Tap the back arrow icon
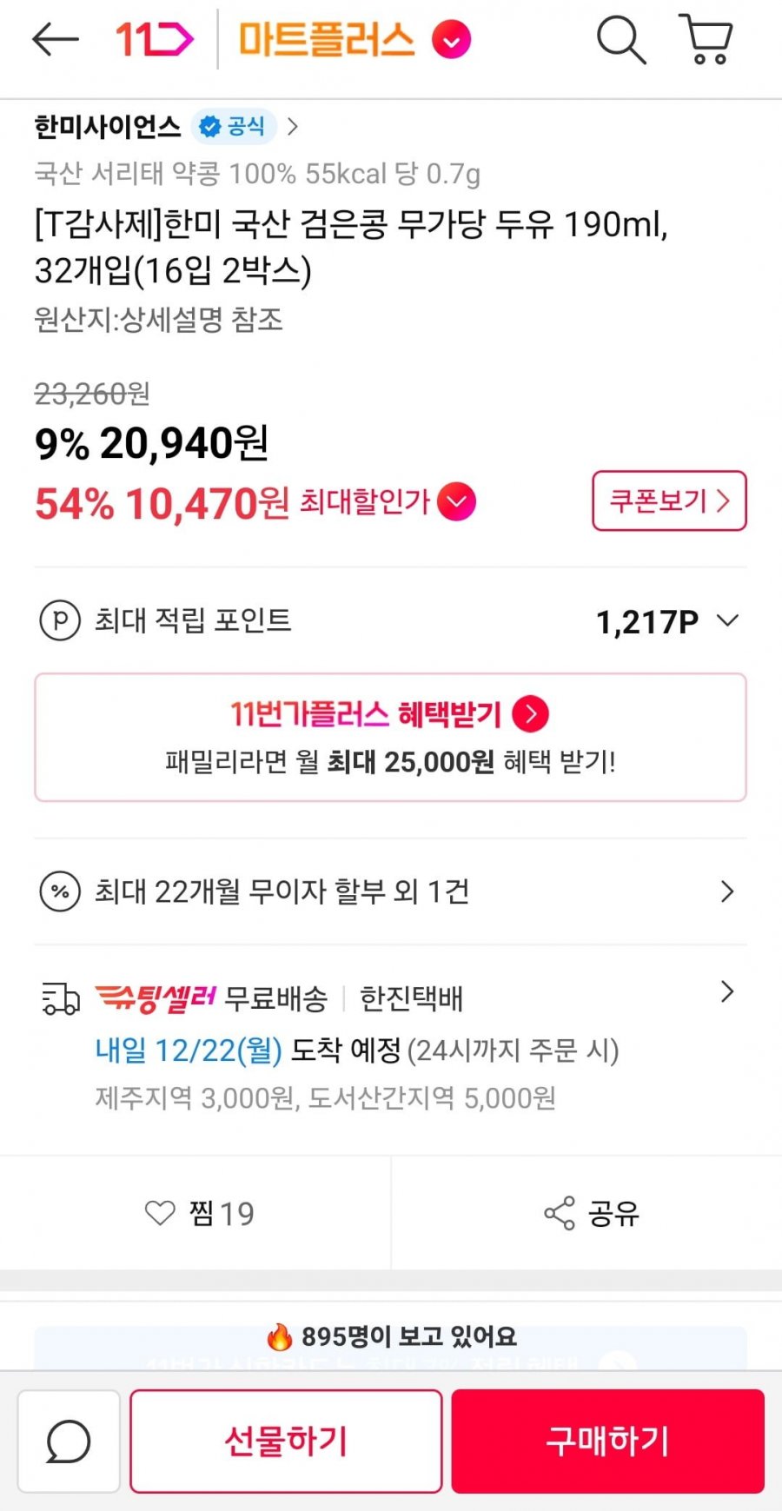Image resolution: width=782 pixels, height=1511 pixels. tap(55, 39)
